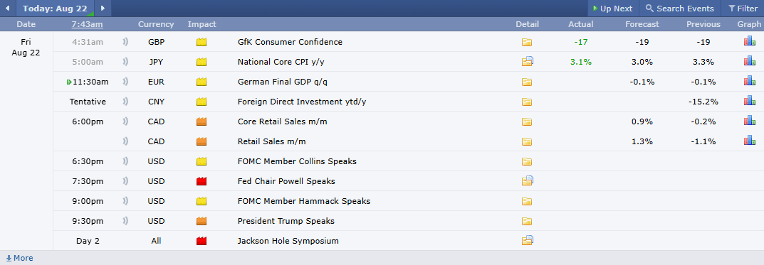Screen dimensions: 764x265
Task: Jump to Up Next event
Action: (612, 9)
